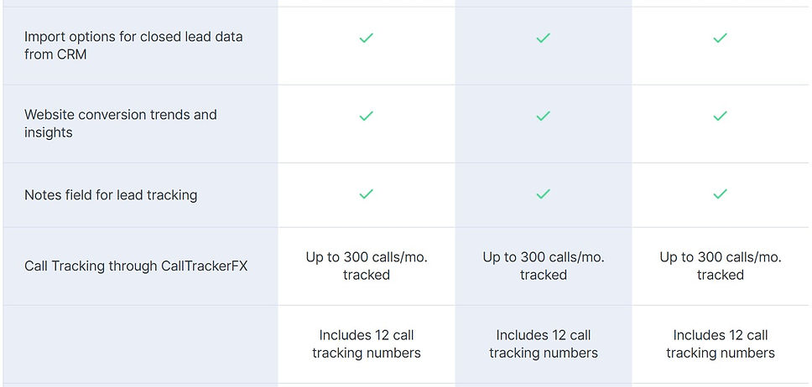Click highlighted-column checkmark for website conversion trends
Viewport: 812px width, 387px height.
[543, 116]
